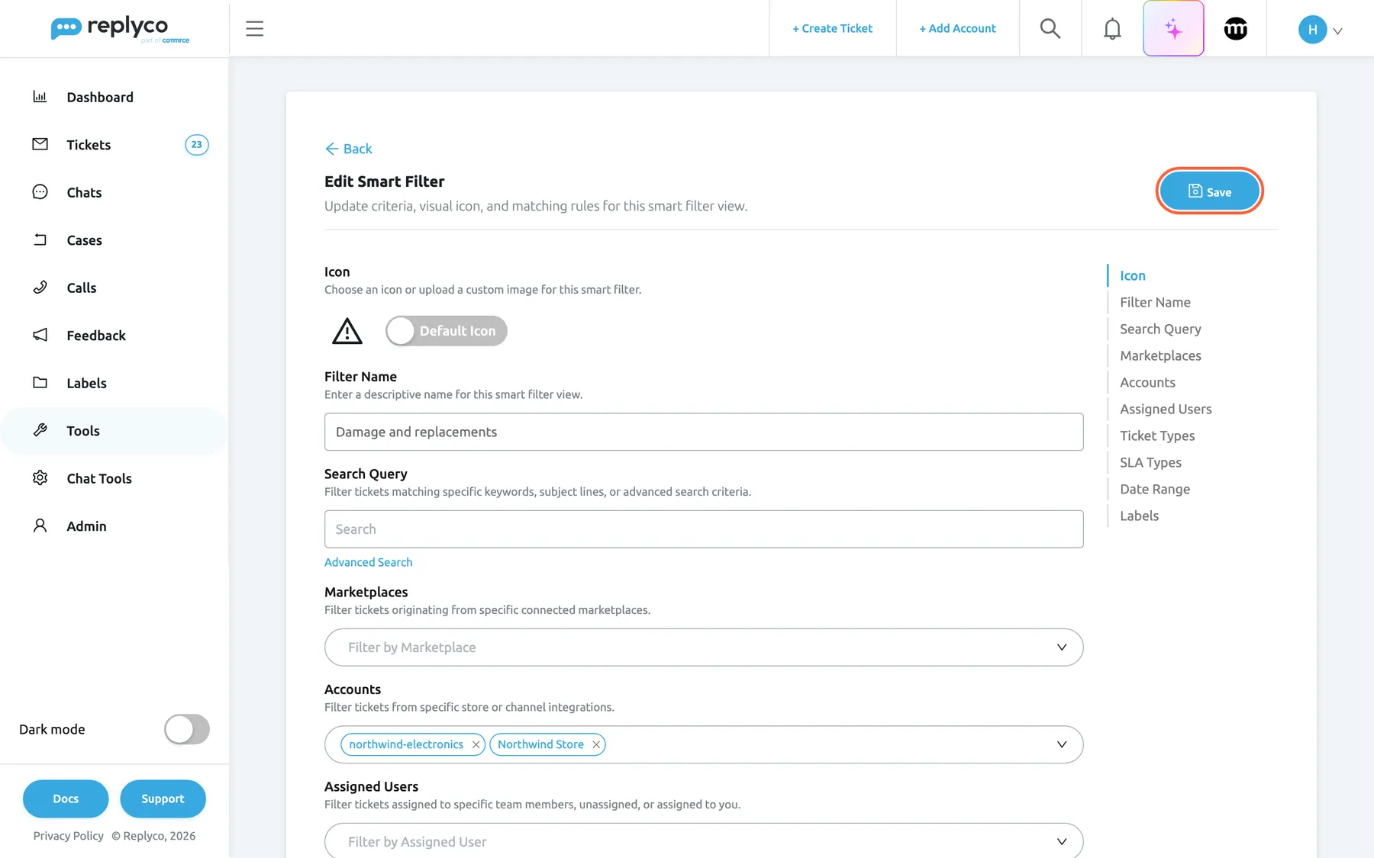Click the 23 tickets count badge
This screenshot has width=1374, height=858.
click(197, 144)
